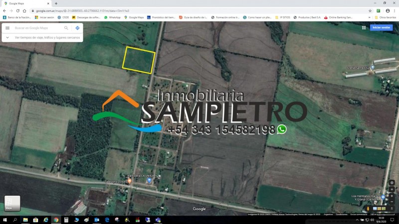Expand the travel times and nearby places panel
Viewport: 399px width, 224px height.
[x=7, y=38]
